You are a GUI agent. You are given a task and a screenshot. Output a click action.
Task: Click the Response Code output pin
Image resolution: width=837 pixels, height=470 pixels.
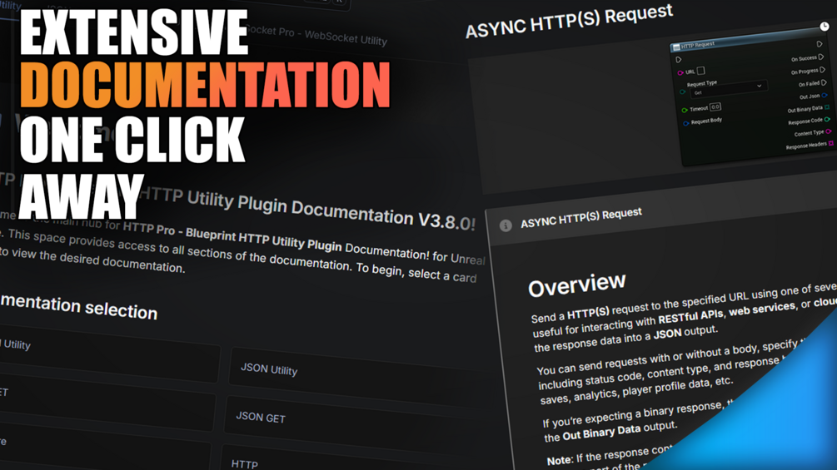click(x=827, y=119)
